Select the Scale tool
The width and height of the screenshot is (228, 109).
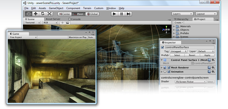(x=50, y=14)
